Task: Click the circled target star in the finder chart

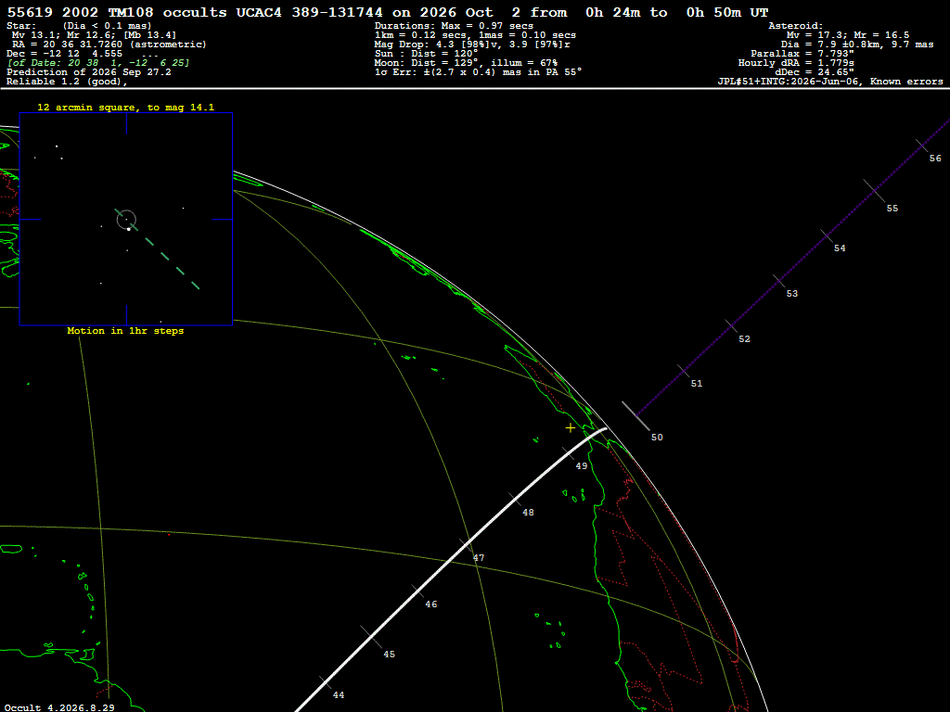Action: coord(126,219)
